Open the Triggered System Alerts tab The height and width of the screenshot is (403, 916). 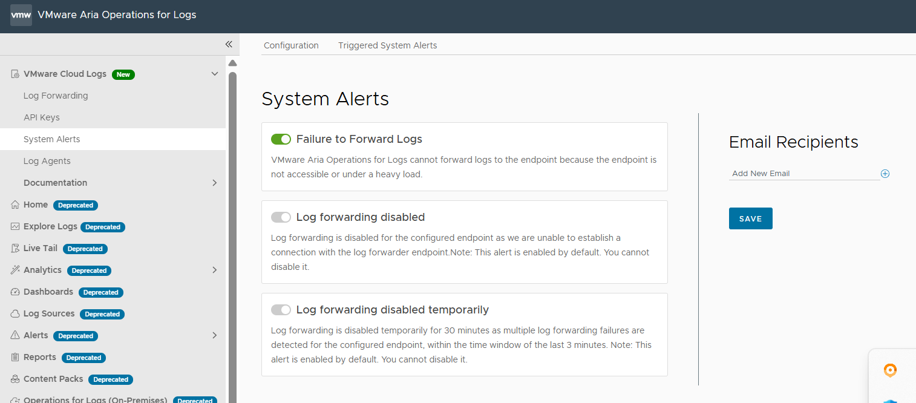(387, 45)
